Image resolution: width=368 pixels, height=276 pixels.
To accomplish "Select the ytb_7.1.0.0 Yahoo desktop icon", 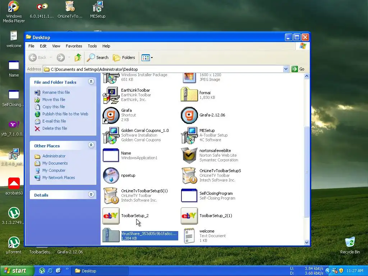I will (x=13, y=128).
